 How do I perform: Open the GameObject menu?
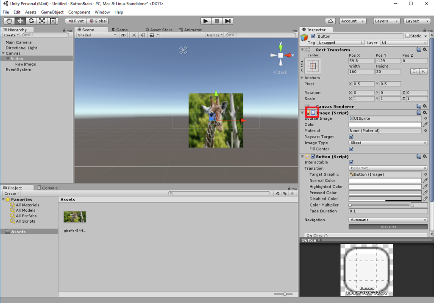52,12
